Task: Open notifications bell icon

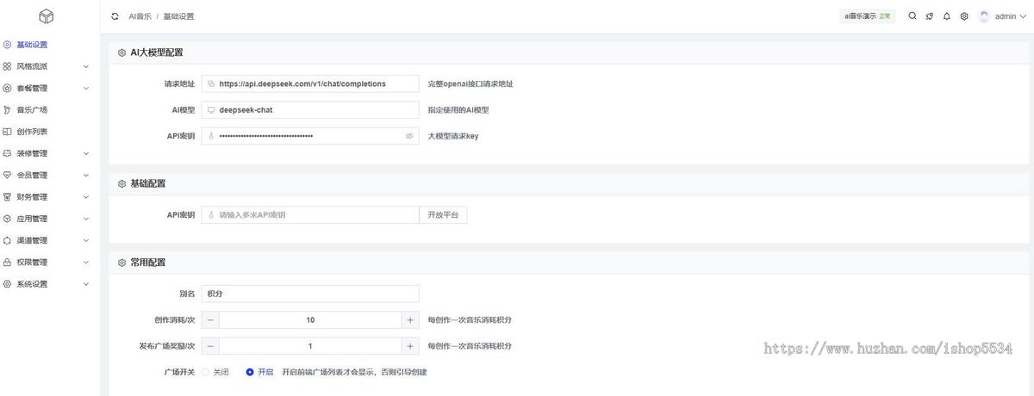Action: [x=947, y=16]
